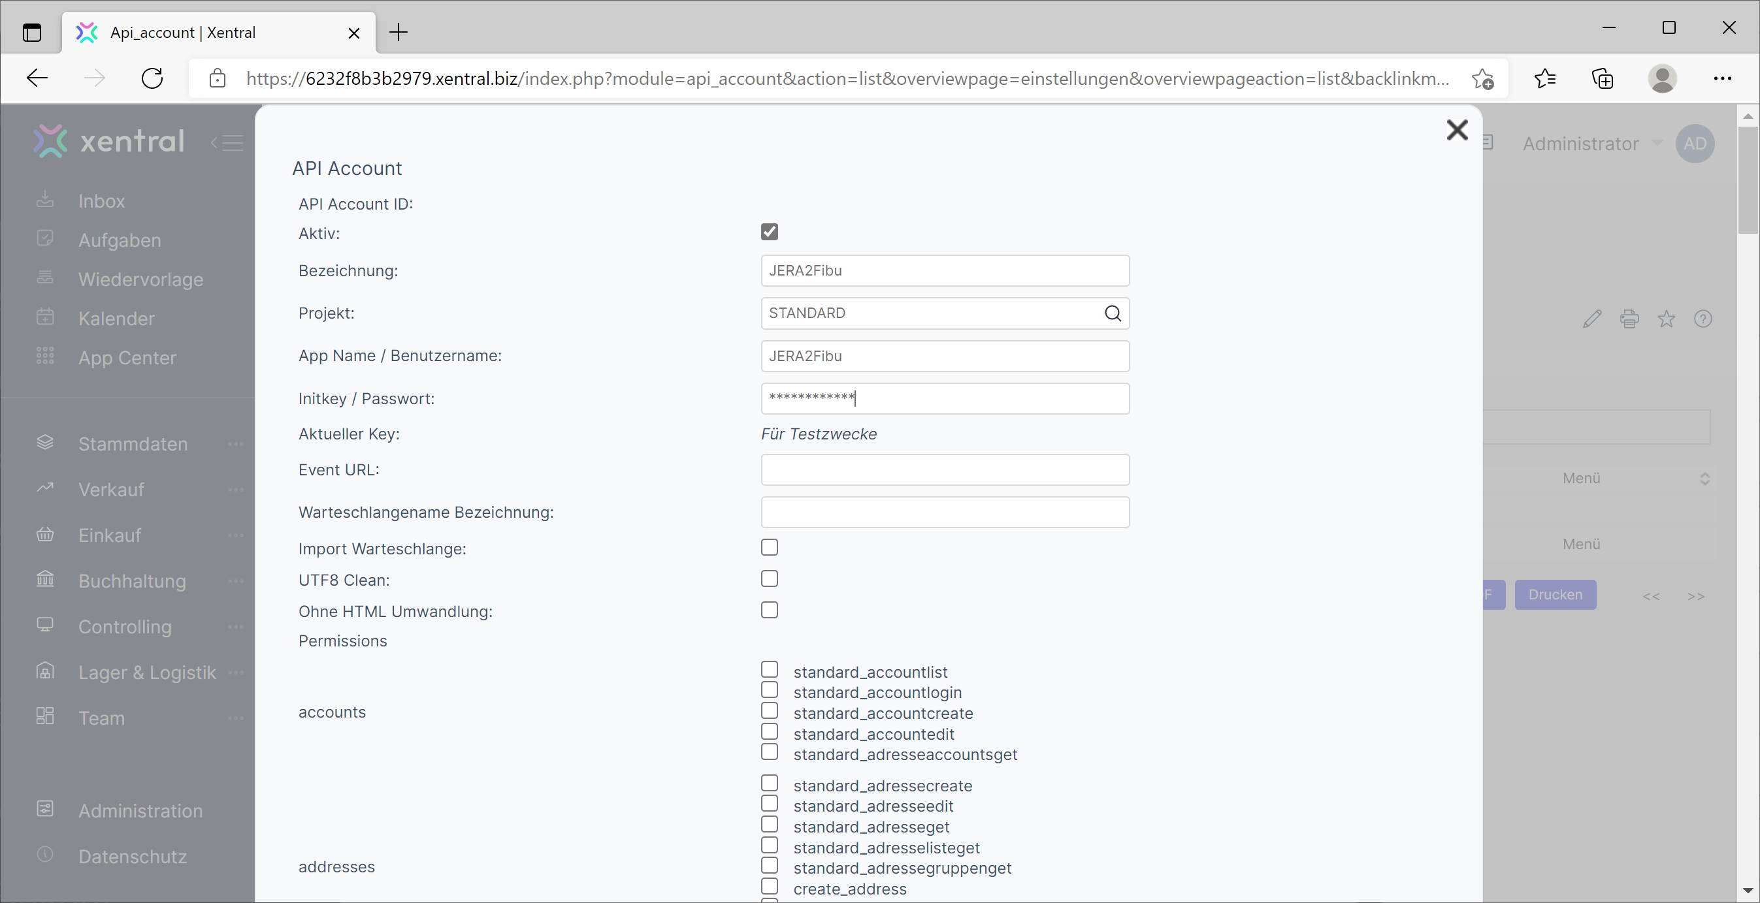The width and height of the screenshot is (1760, 903).
Task: Tick standard_accountlist permission
Action: [x=770, y=670]
